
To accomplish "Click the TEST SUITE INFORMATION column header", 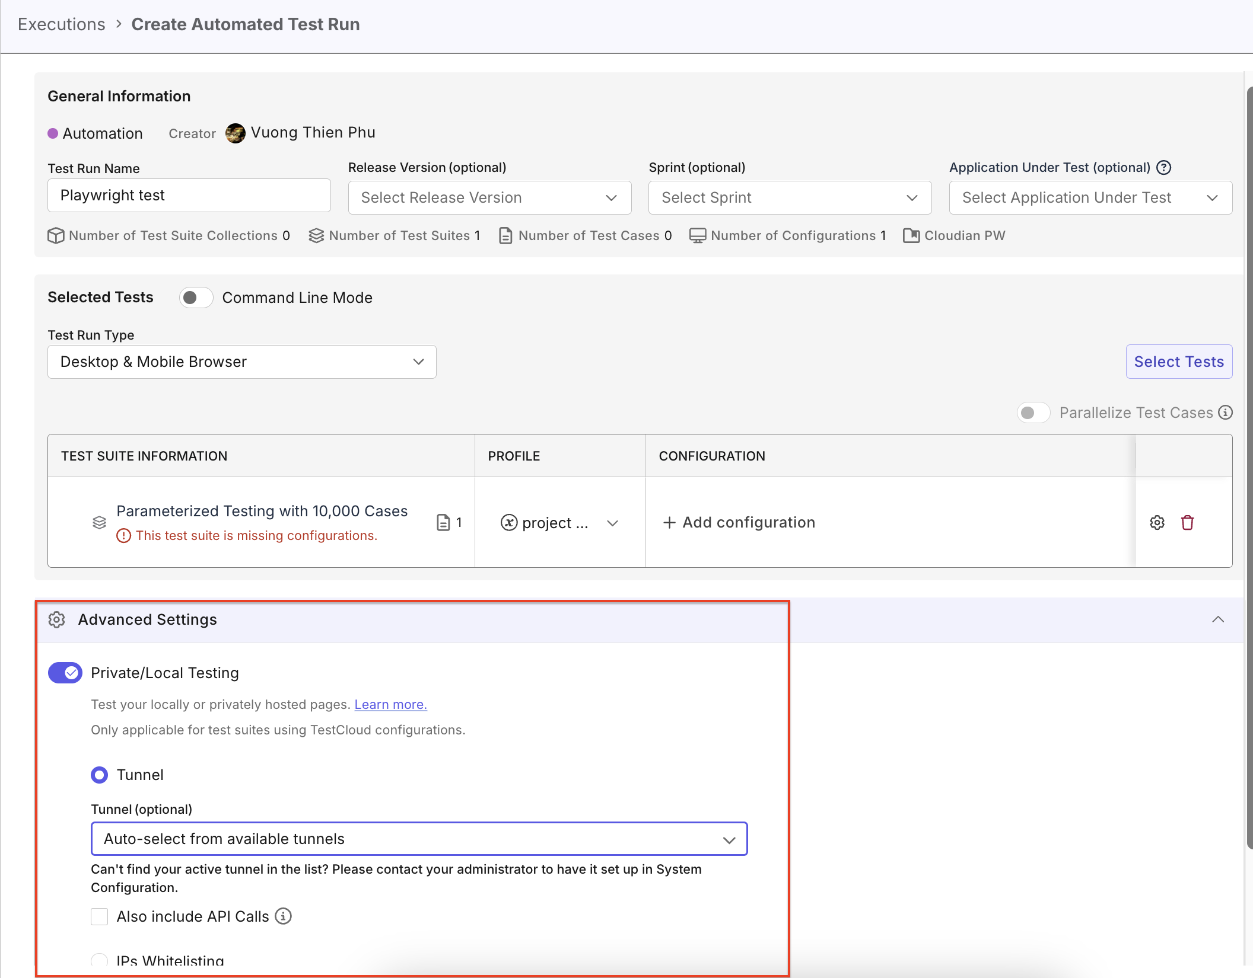I will [x=144, y=456].
